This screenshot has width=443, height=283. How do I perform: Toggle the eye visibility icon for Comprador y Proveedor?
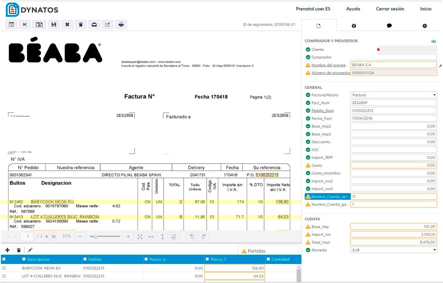[x=434, y=41]
